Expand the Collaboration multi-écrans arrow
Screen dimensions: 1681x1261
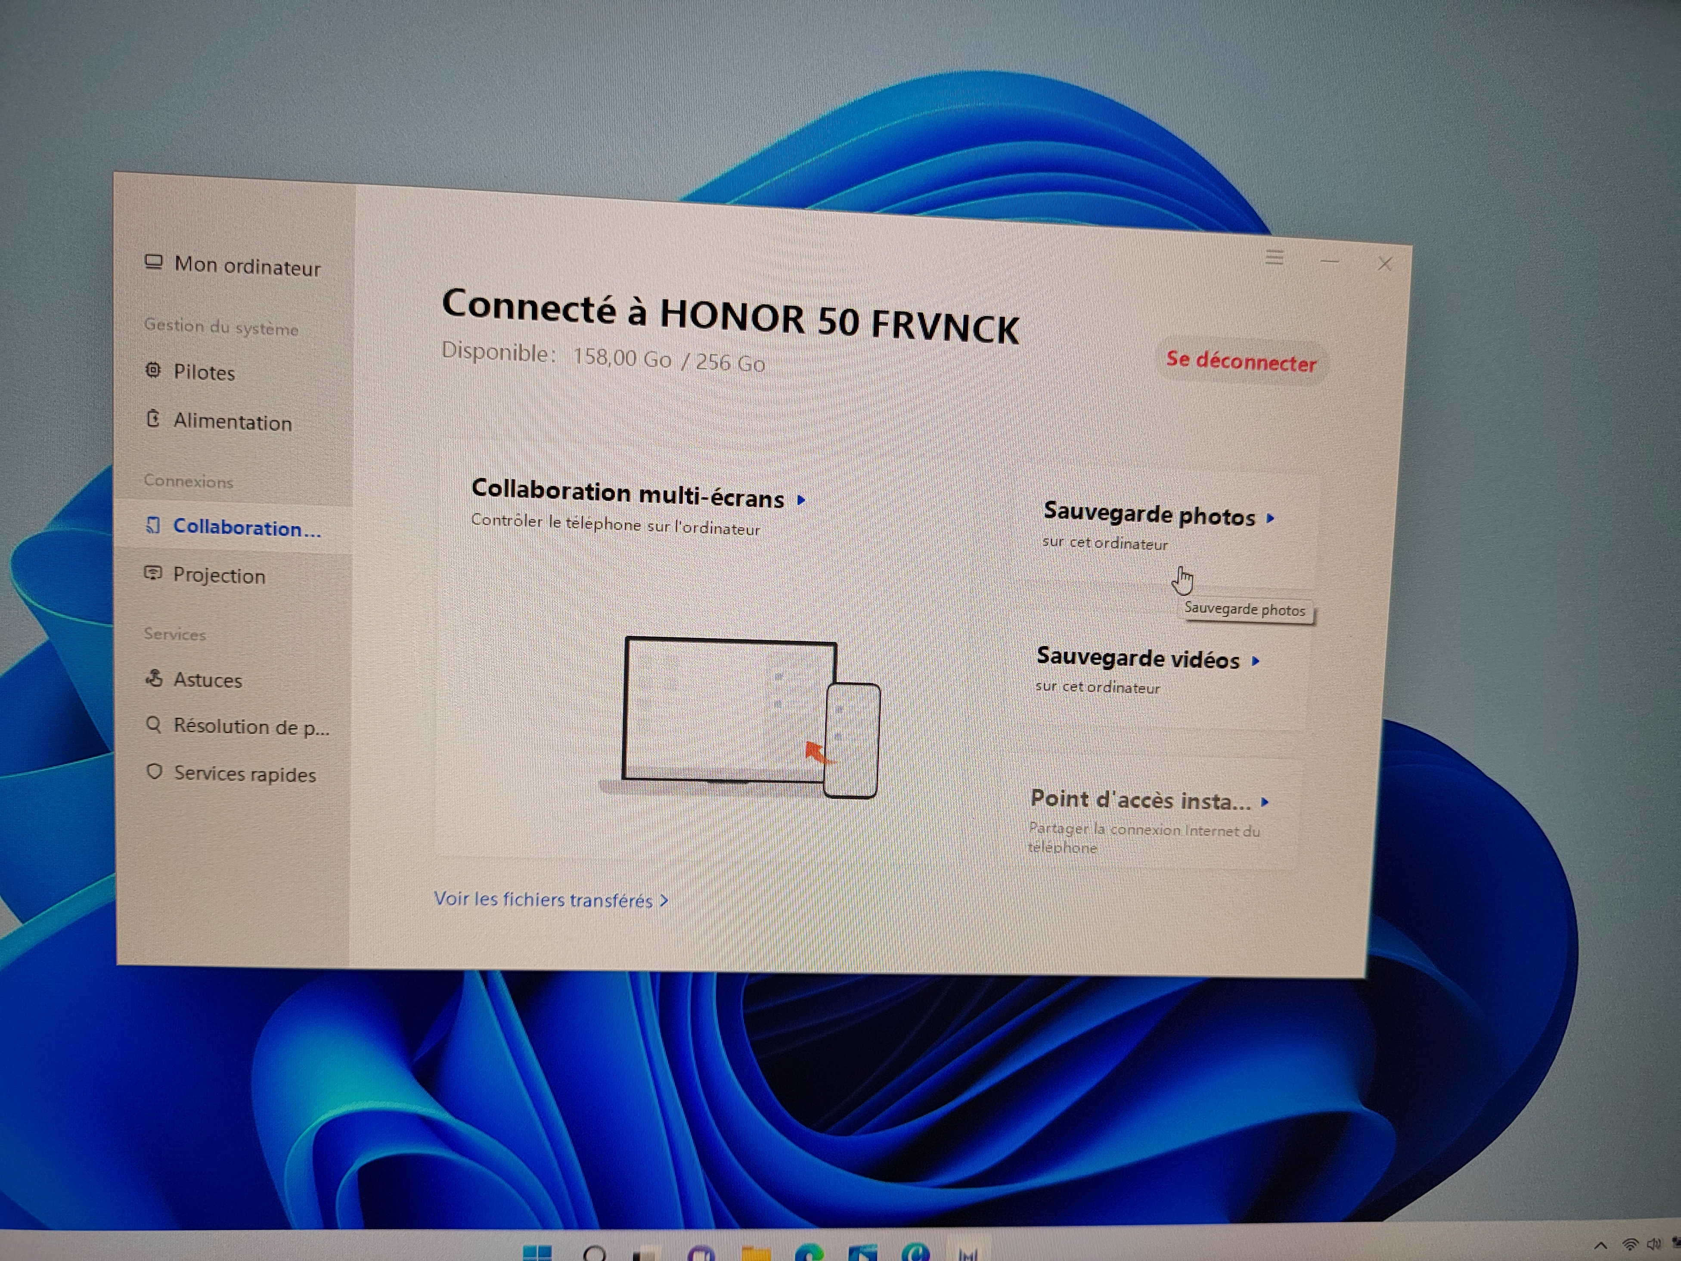(x=801, y=500)
